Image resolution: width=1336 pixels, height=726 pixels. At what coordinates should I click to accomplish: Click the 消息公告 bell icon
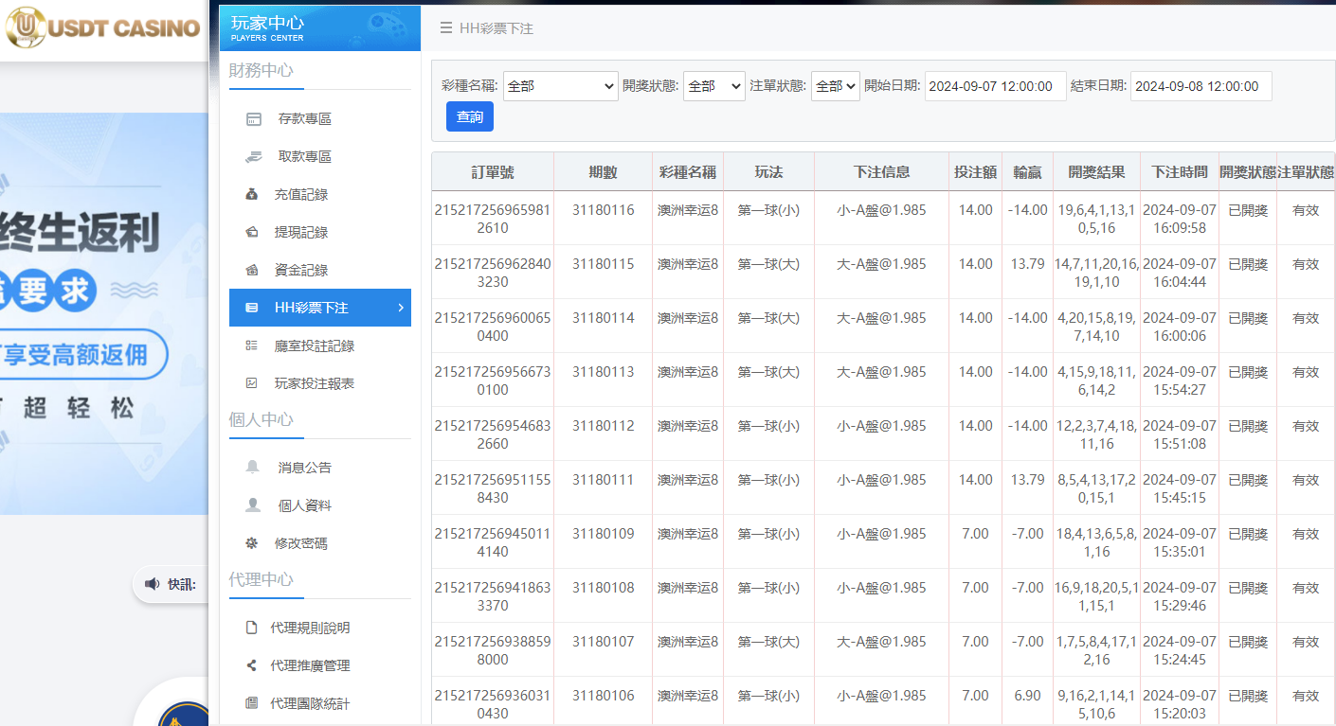coord(252,467)
